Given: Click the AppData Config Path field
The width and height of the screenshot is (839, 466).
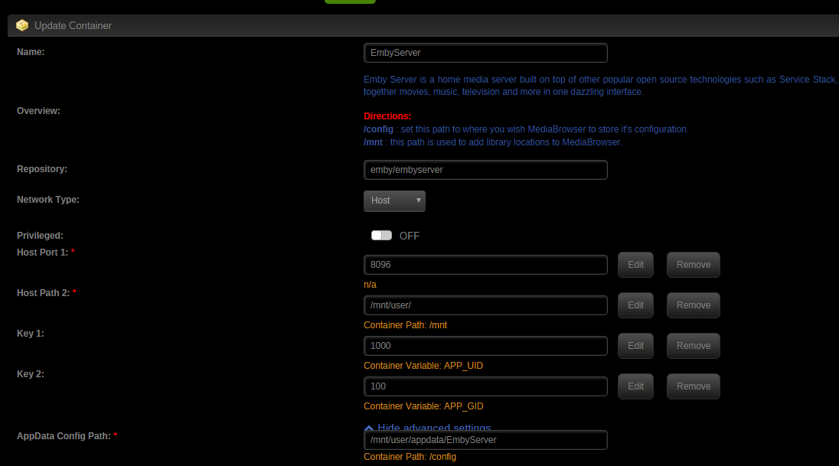Looking at the screenshot, I should tap(485, 440).
